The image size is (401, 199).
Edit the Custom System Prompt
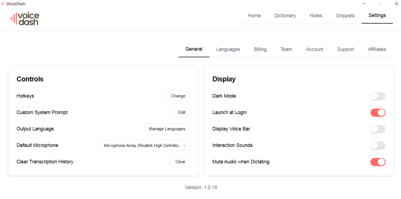[182, 112]
